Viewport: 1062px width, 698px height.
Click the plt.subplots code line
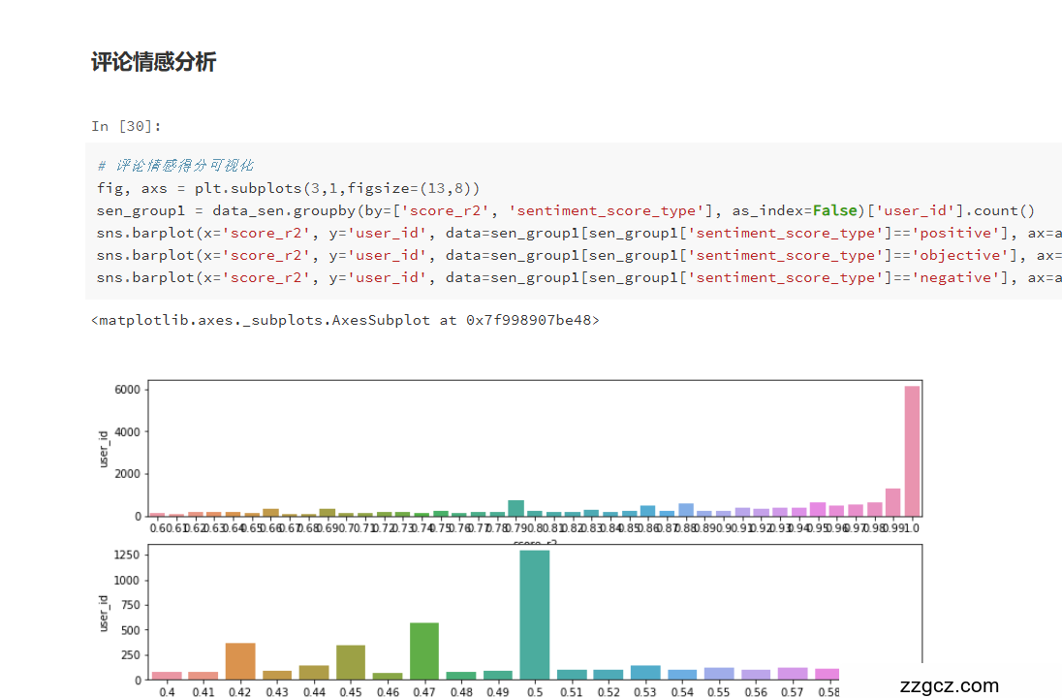click(288, 188)
